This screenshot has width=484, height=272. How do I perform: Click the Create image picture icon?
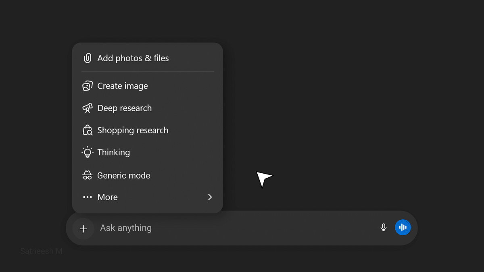pyautogui.click(x=88, y=86)
